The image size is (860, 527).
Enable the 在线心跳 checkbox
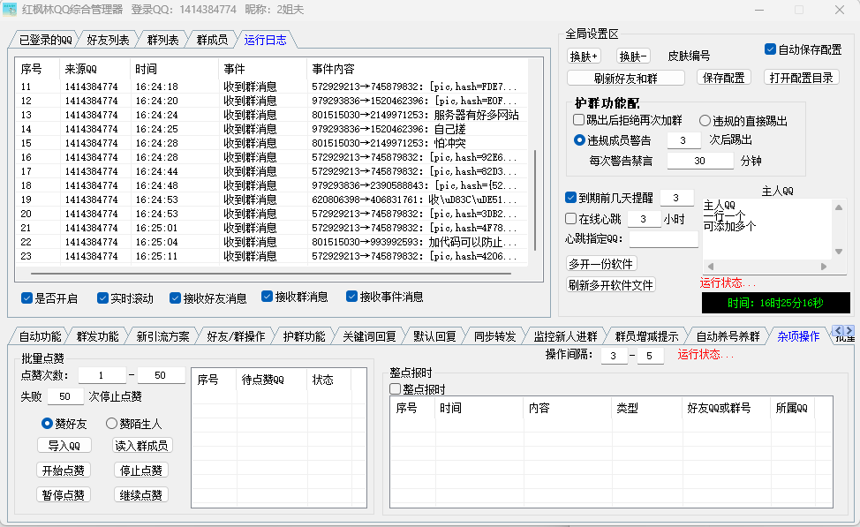pyautogui.click(x=570, y=218)
